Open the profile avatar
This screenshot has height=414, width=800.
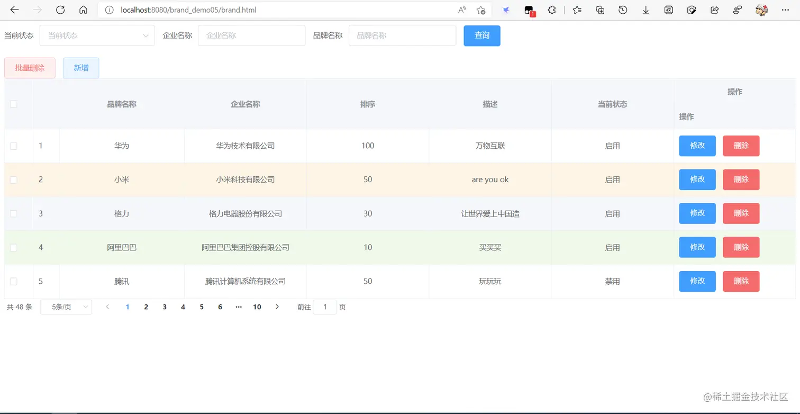761,10
